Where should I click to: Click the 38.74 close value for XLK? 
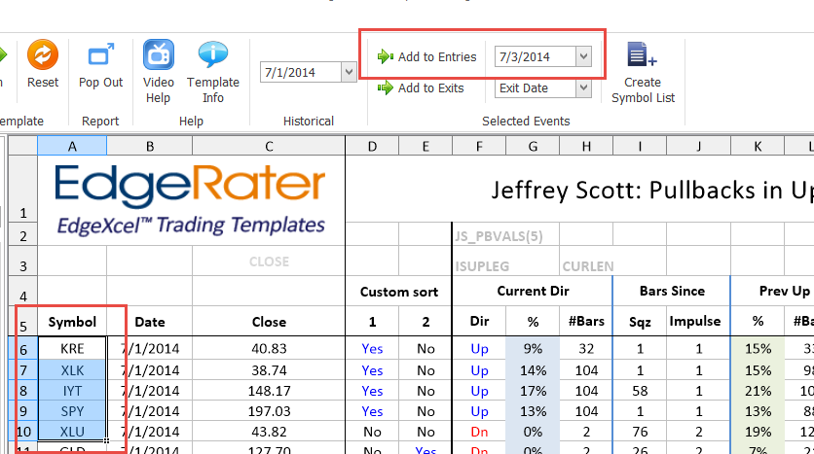click(x=269, y=370)
